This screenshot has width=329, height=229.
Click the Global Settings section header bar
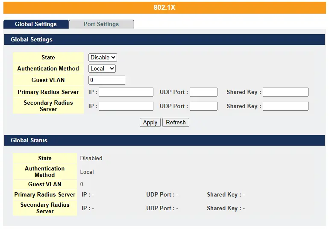click(164, 40)
